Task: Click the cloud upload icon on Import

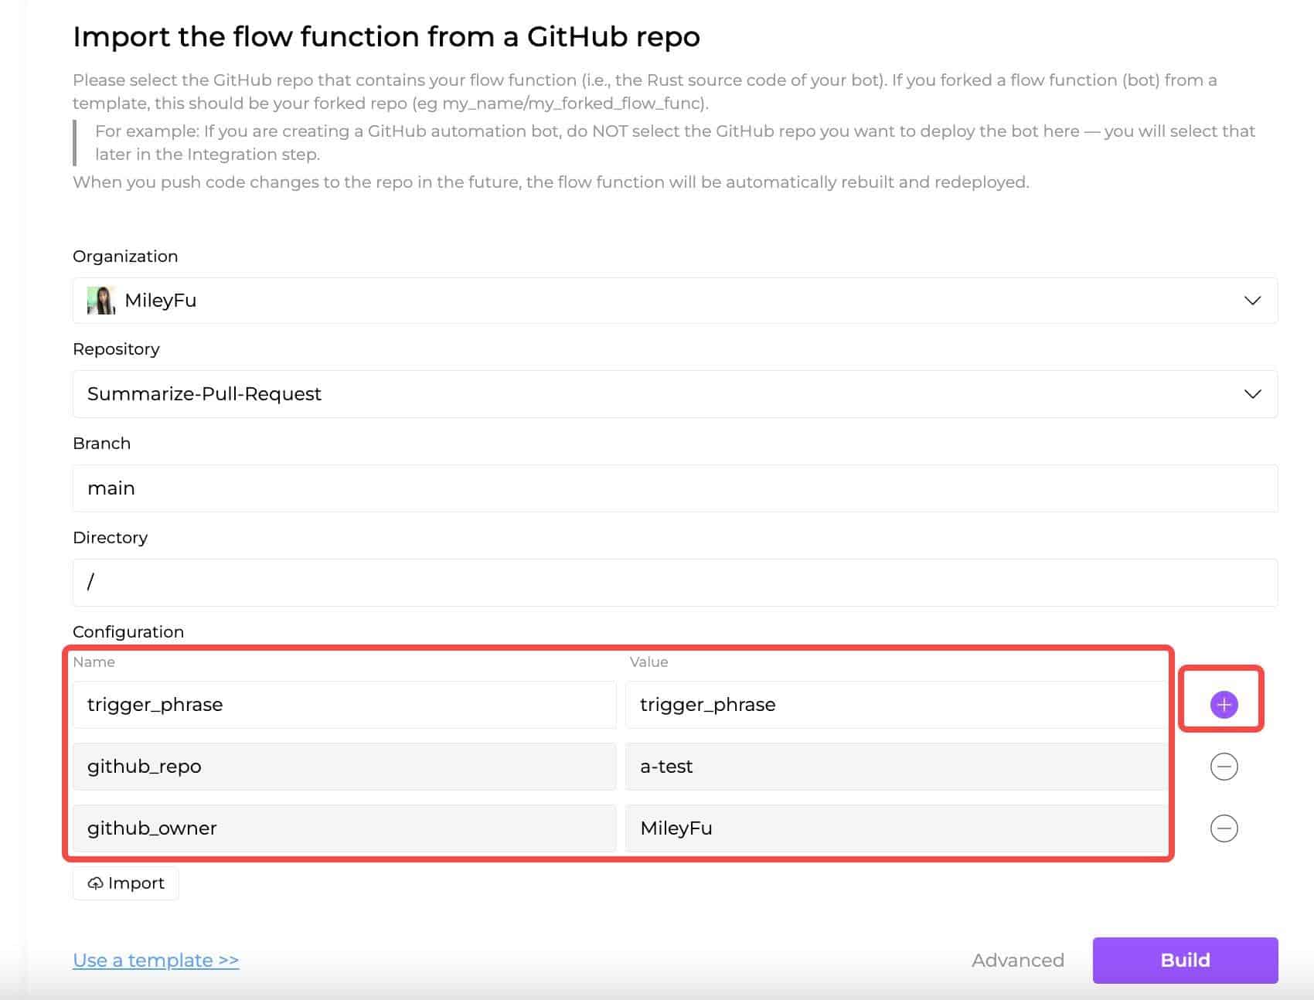Action: [x=95, y=883]
